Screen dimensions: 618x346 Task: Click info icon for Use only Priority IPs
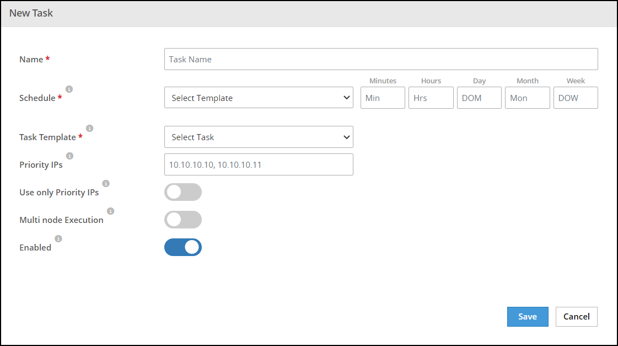[x=106, y=184]
